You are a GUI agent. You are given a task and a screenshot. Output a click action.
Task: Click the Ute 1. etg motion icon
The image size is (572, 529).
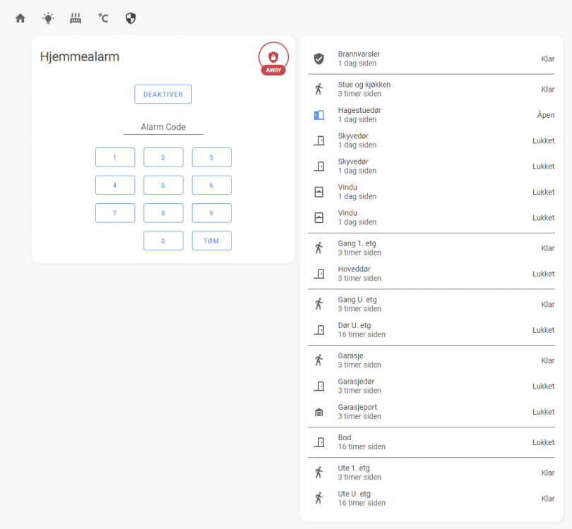click(319, 473)
